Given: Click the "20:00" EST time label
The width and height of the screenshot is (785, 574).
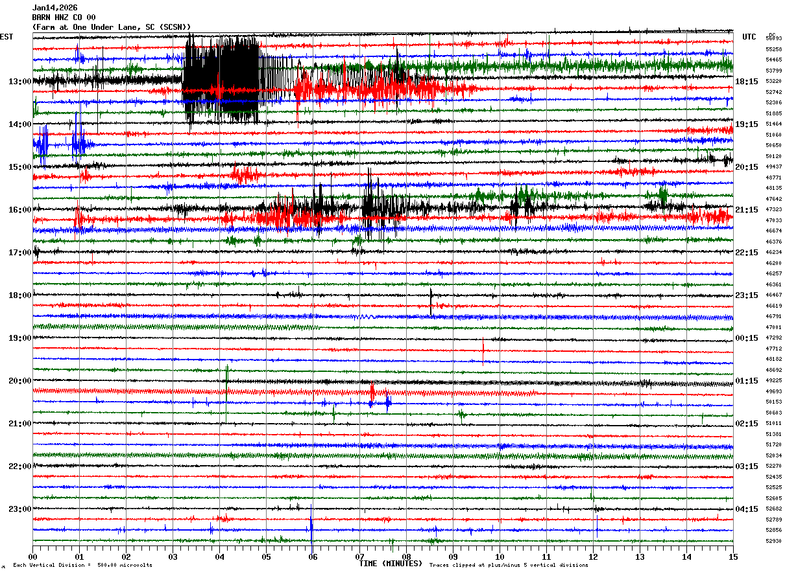Looking at the screenshot, I should pos(19,381).
